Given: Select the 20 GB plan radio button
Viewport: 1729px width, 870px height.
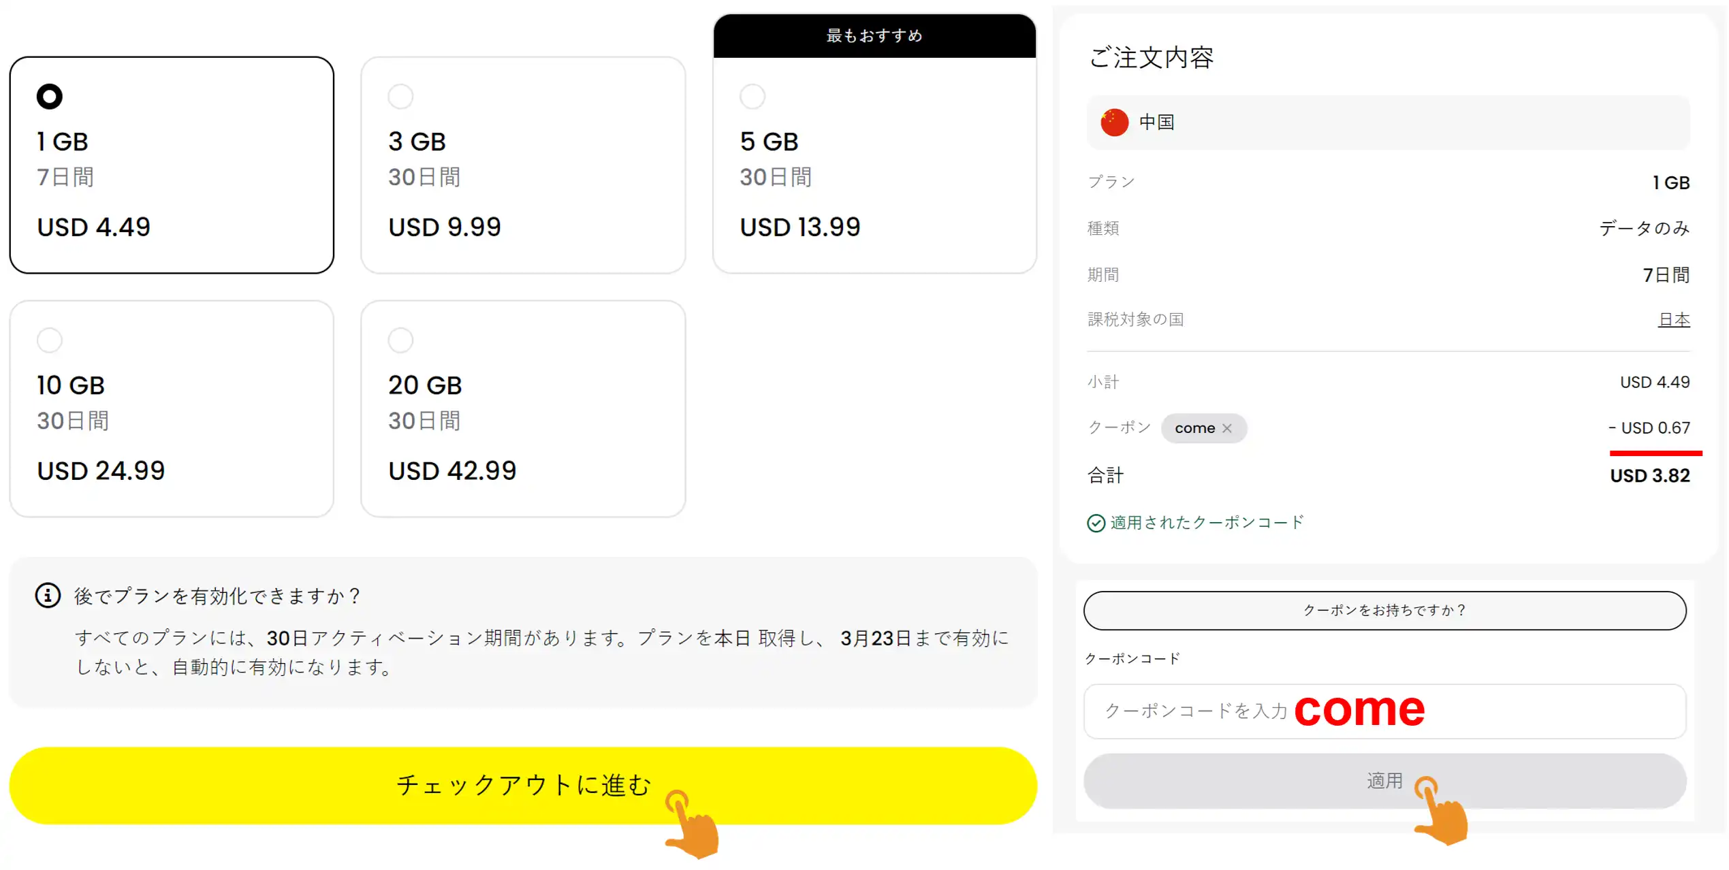Looking at the screenshot, I should click(400, 340).
